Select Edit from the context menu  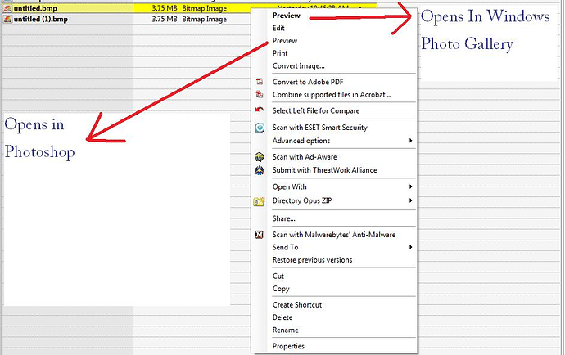279,28
